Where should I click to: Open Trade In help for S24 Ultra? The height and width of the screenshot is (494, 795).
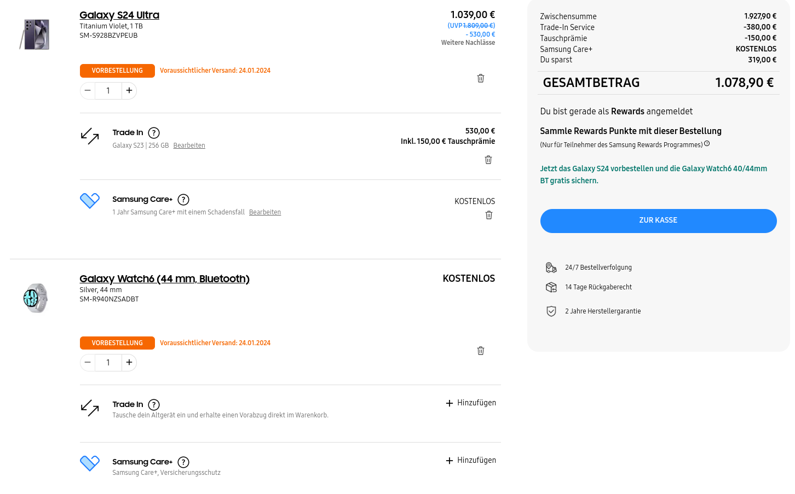tap(154, 133)
